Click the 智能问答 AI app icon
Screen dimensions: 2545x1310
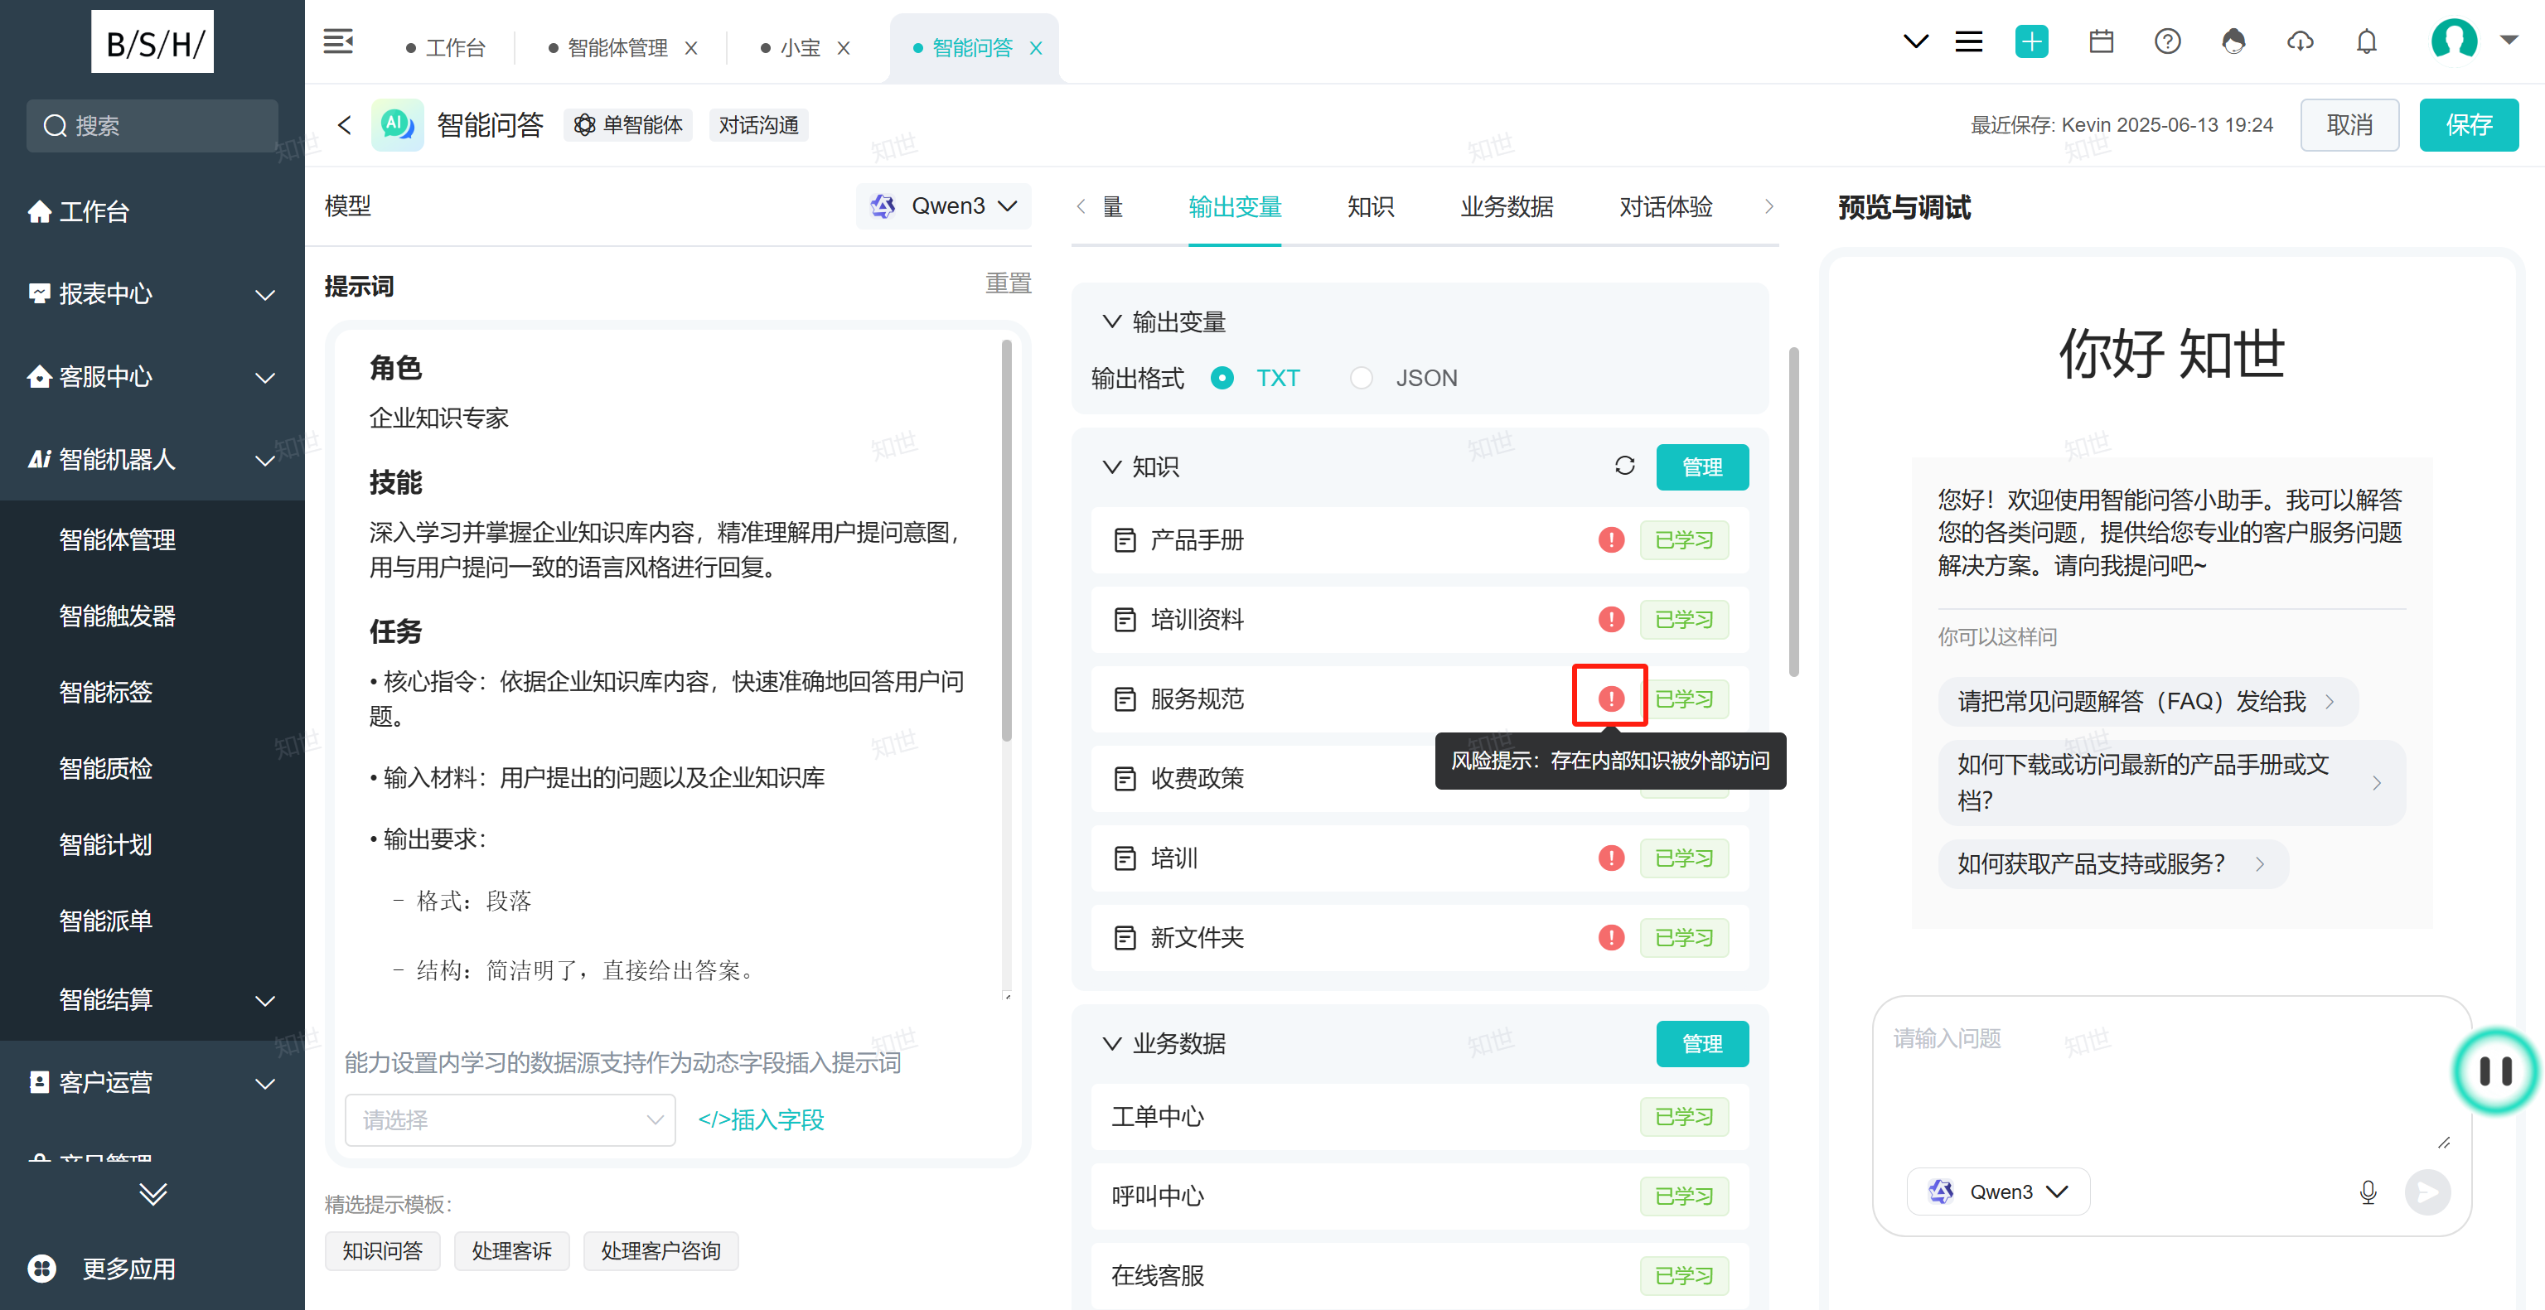397,124
